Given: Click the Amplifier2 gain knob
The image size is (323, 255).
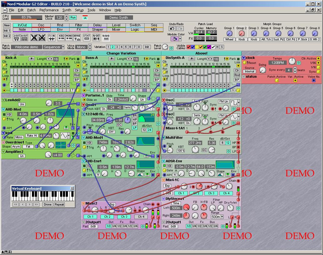Looking at the screenshot, I should click(48, 155).
